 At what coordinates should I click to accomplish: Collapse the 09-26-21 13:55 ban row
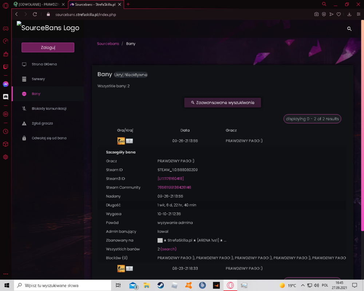(x=222, y=141)
